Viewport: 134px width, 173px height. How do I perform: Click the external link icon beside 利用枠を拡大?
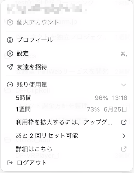[x=124, y=122]
